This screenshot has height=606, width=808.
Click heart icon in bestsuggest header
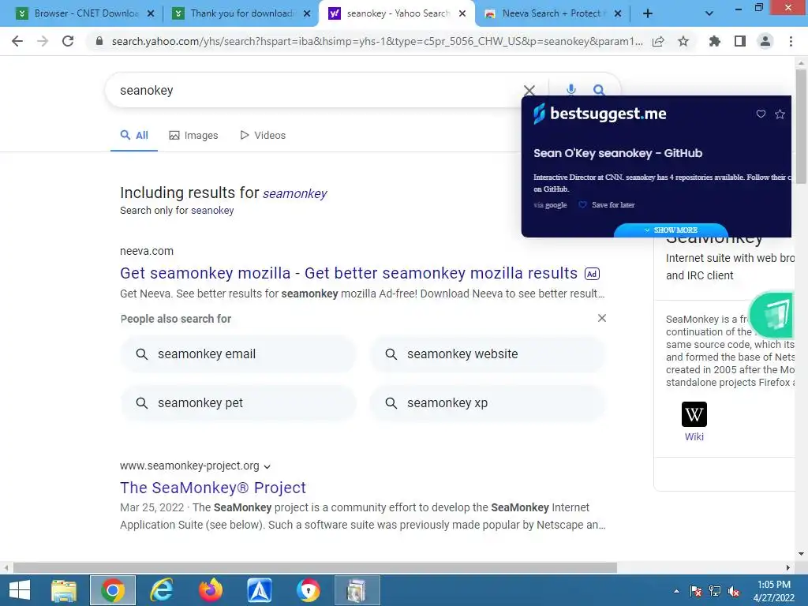point(761,114)
